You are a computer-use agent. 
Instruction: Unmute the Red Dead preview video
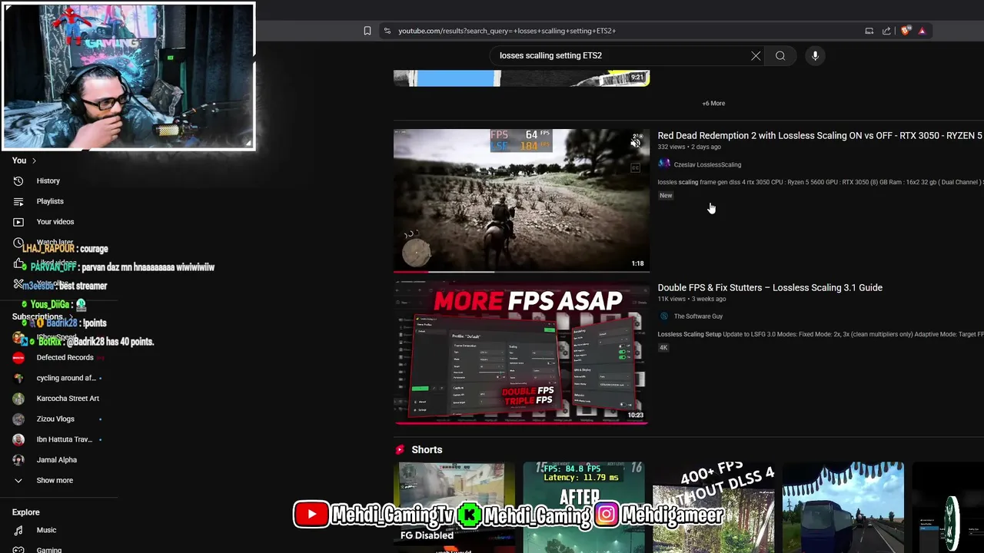(x=636, y=142)
